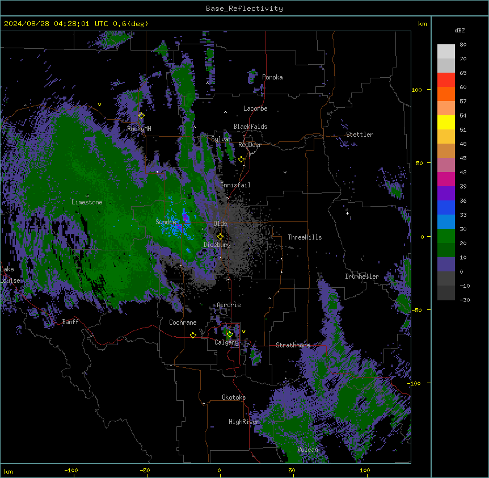Select the yellow diamond marker beside Olds
The width and height of the screenshot is (489, 478).
coord(220,237)
